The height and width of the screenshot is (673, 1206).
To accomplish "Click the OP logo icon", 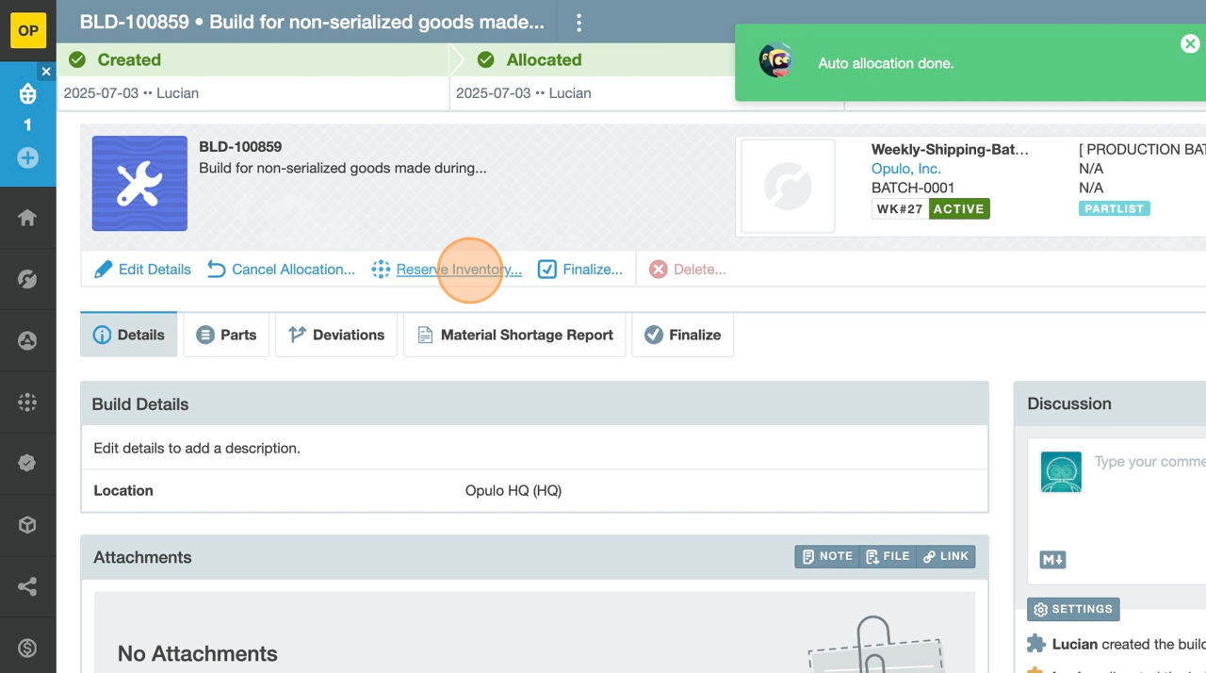I will [x=28, y=30].
